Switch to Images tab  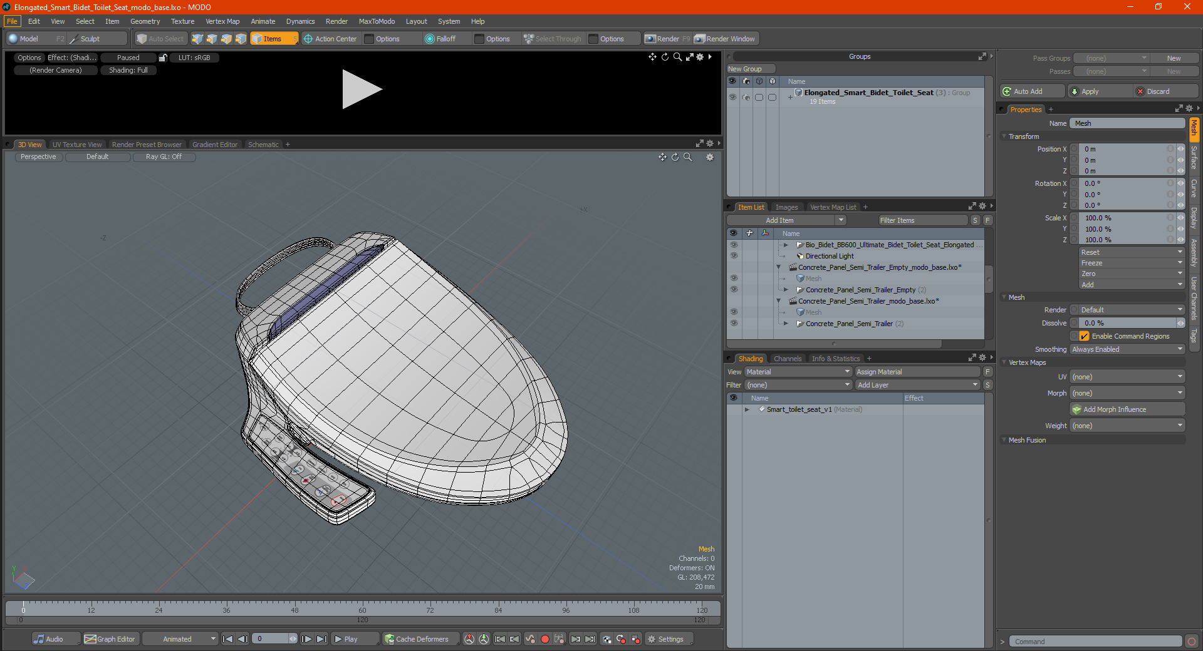pos(786,207)
